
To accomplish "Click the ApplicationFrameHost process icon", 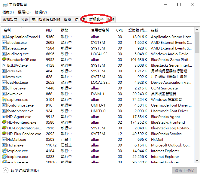I will click(x=4, y=37).
